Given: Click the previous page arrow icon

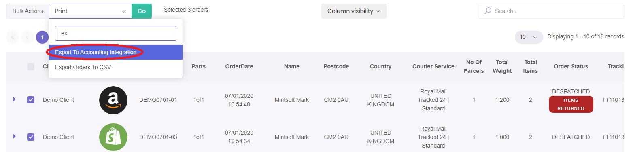Looking at the screenshot, I should coord(28,37).
